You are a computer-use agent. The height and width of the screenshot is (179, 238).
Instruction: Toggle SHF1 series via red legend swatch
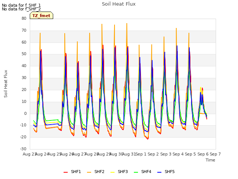point(65,172)
